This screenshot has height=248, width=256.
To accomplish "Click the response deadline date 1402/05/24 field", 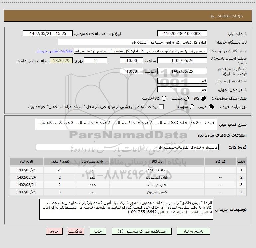I will (182, 60).
